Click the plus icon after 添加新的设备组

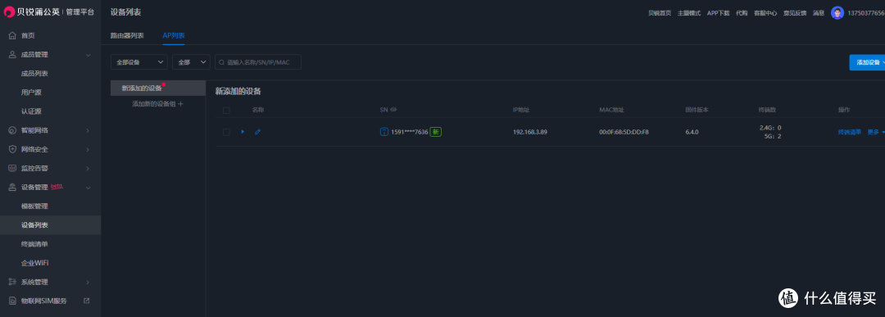[180, 104]
